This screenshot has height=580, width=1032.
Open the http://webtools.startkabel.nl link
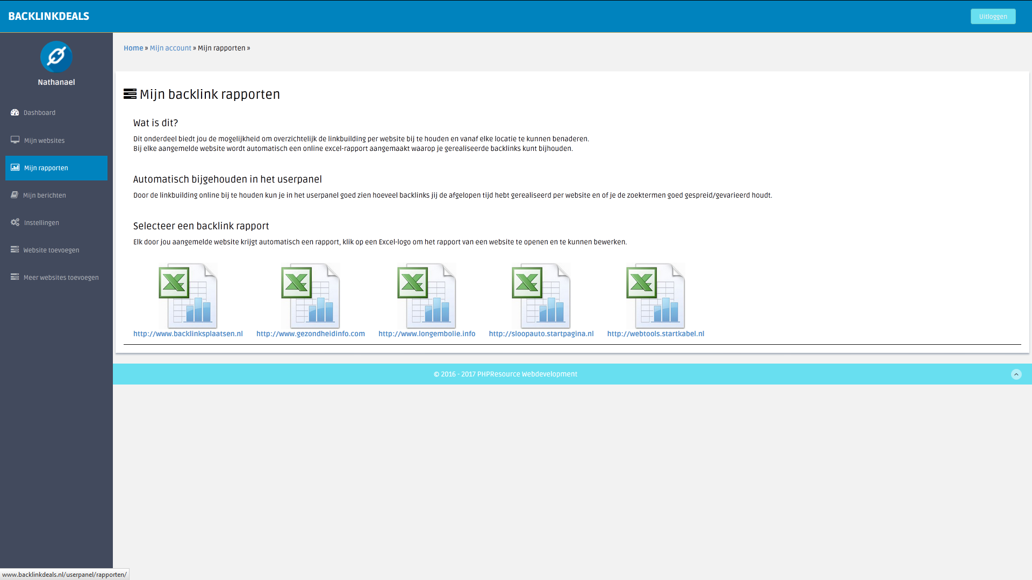[656, 334]
